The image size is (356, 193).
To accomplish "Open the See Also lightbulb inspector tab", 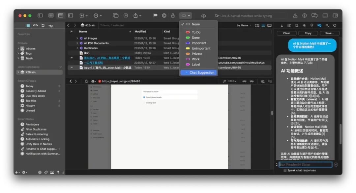I will (x=312, y=25).
